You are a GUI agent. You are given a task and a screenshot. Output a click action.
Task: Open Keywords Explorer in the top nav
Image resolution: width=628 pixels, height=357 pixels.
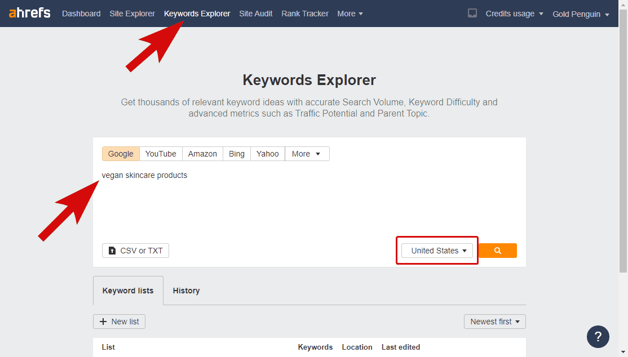click(197, 14)
